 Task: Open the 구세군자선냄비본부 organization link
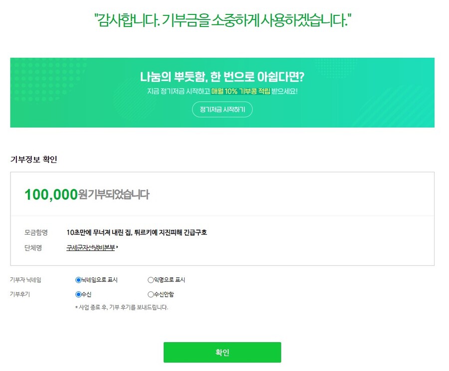pos(90,247)
